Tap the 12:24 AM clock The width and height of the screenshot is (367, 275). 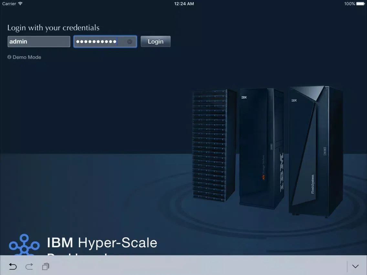click(x=184, y=4)
